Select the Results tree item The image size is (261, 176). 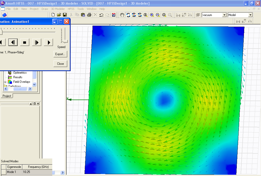pos(18,77)
